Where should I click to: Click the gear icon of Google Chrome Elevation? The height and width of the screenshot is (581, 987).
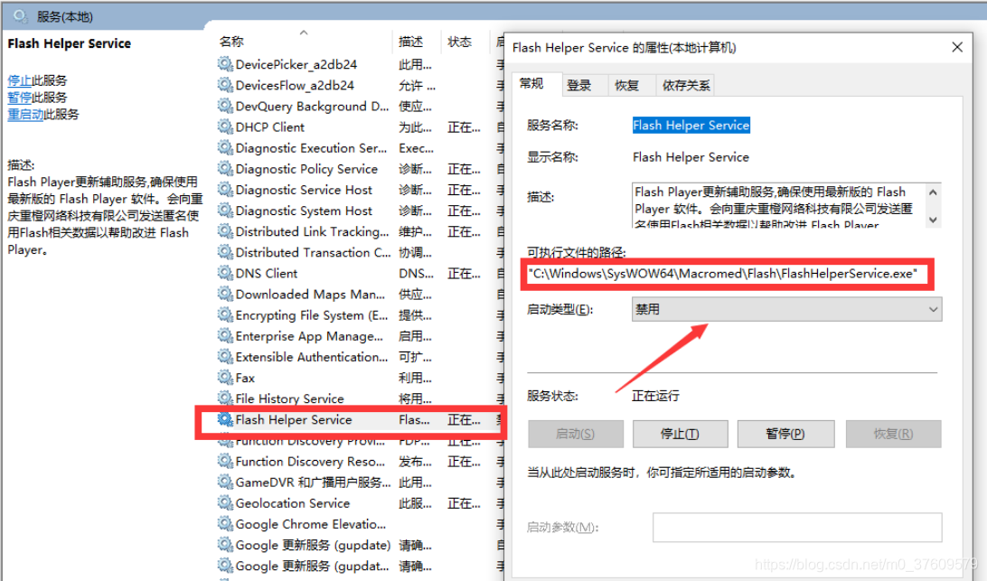click(225, 523)
